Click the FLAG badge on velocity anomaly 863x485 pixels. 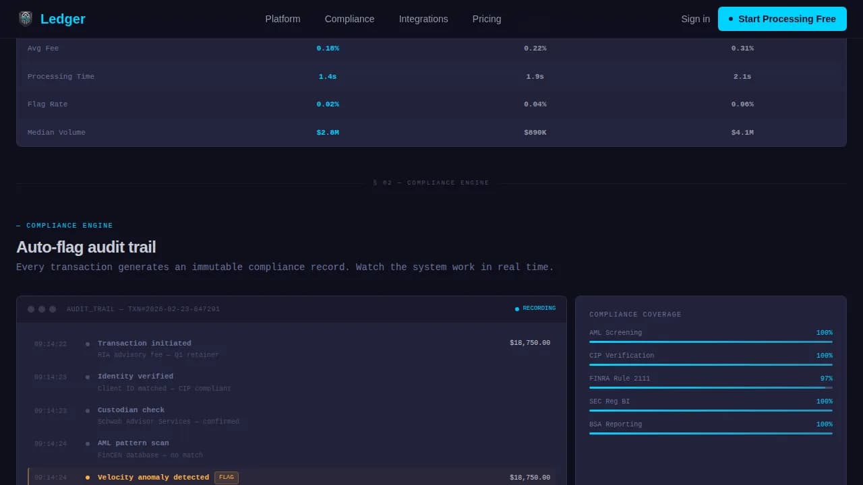pos(227,478)
